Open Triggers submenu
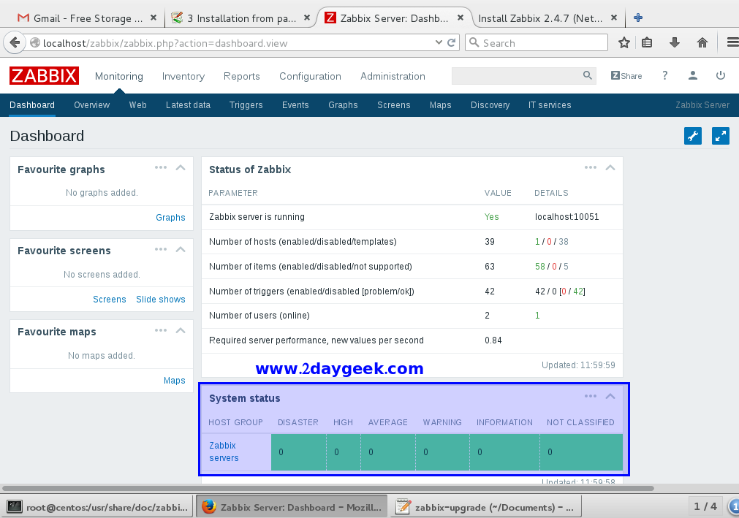Image resolution: width=739 pixels, height=518 pixels. 246,105
